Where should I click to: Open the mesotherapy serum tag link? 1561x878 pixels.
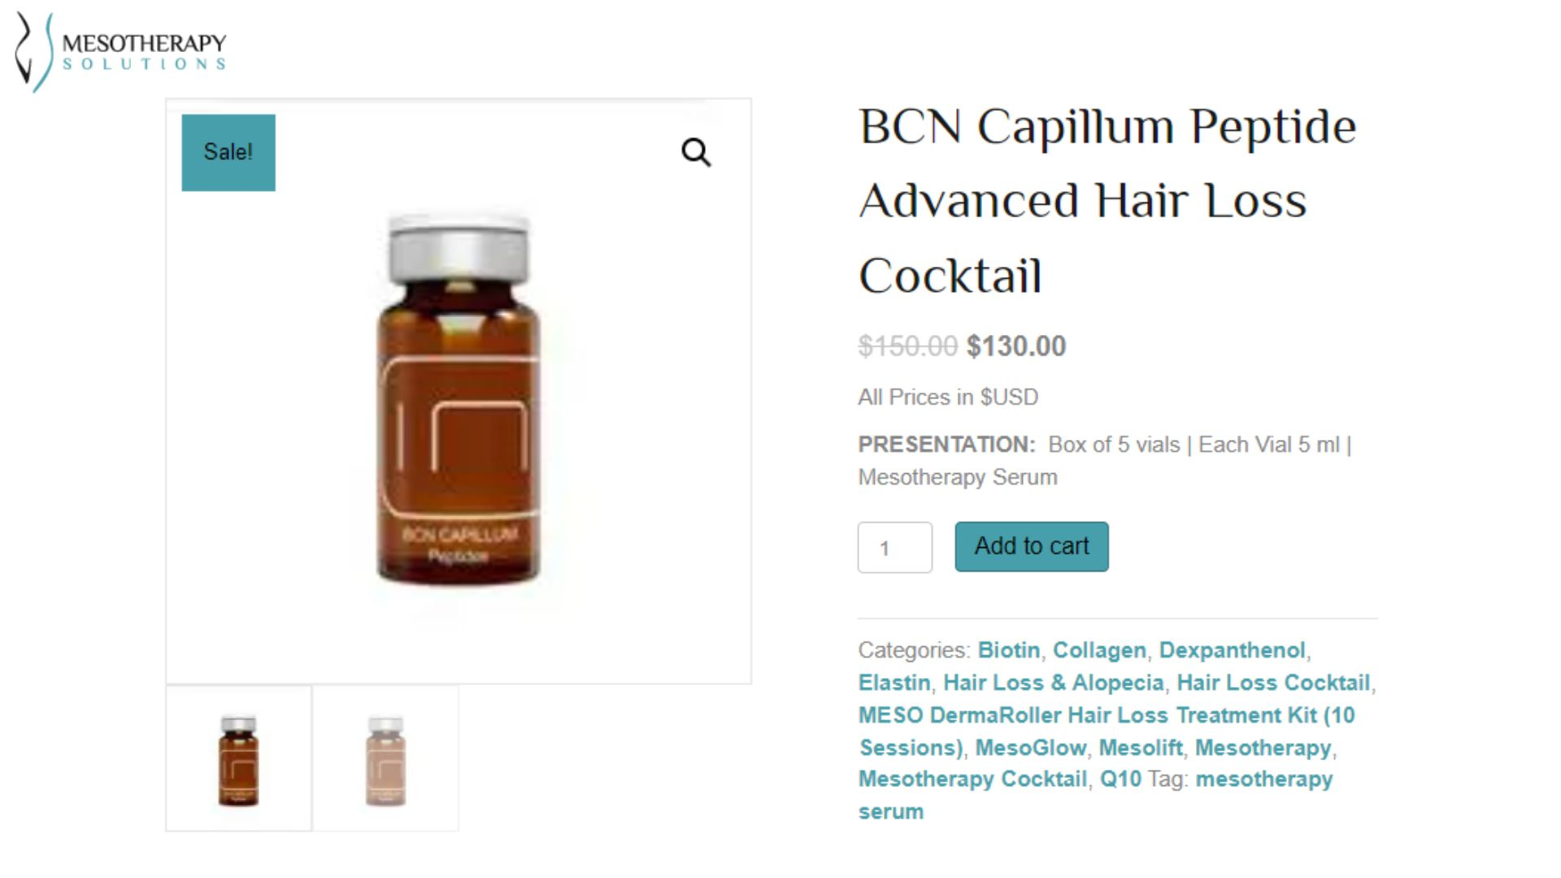click(1096, 795)
